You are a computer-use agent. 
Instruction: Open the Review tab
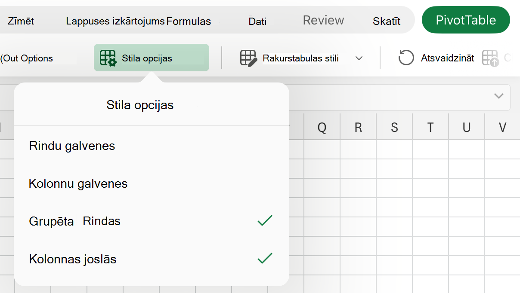point(323,20)
